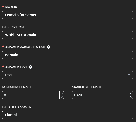Select the Description field with Which AD Domain
Image resolution: width=136 pixels, height=122 pixels.
[x=68, y=35]
